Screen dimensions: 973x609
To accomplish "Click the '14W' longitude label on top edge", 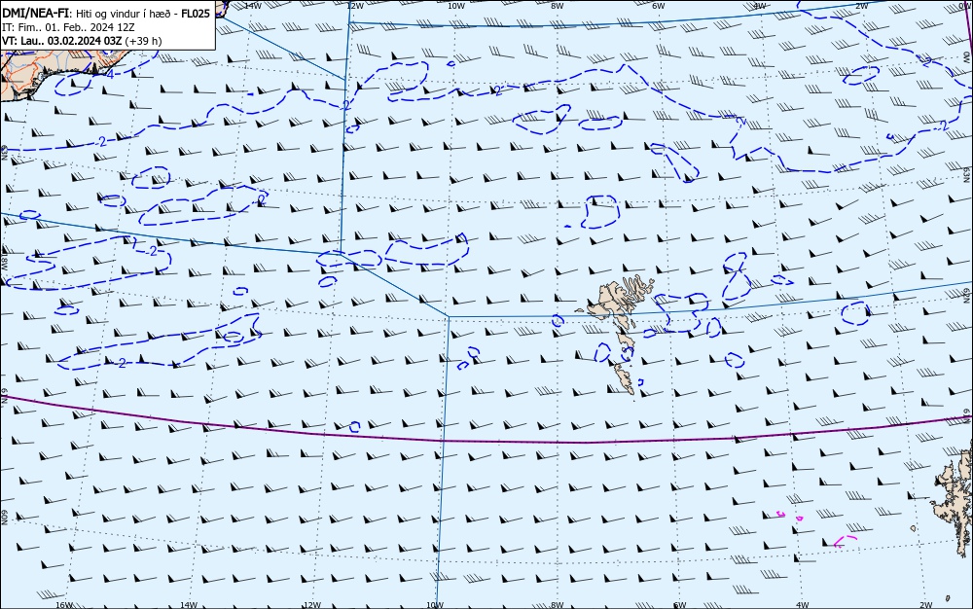I will click(x=253, y=6).
